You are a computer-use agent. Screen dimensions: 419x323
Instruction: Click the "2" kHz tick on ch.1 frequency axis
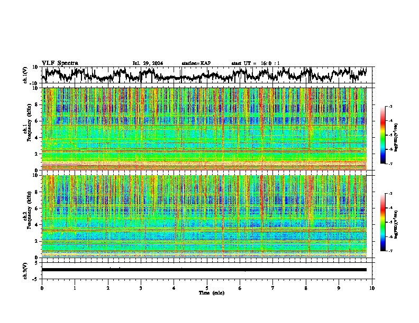click(x=37, y=154)
